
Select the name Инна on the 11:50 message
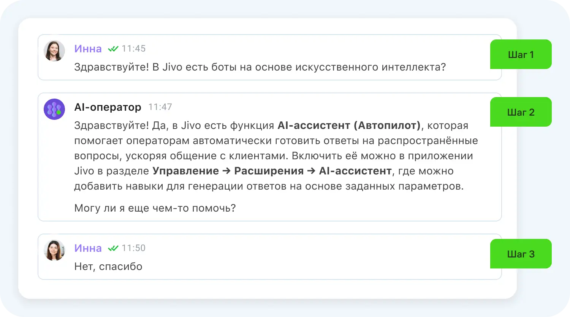(88, 248)
